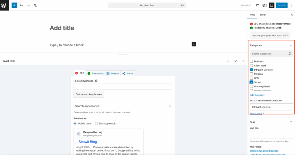Viewport: 295px width, 155px height.
Task: Click the Add Category link
Action: click(257, 95)
